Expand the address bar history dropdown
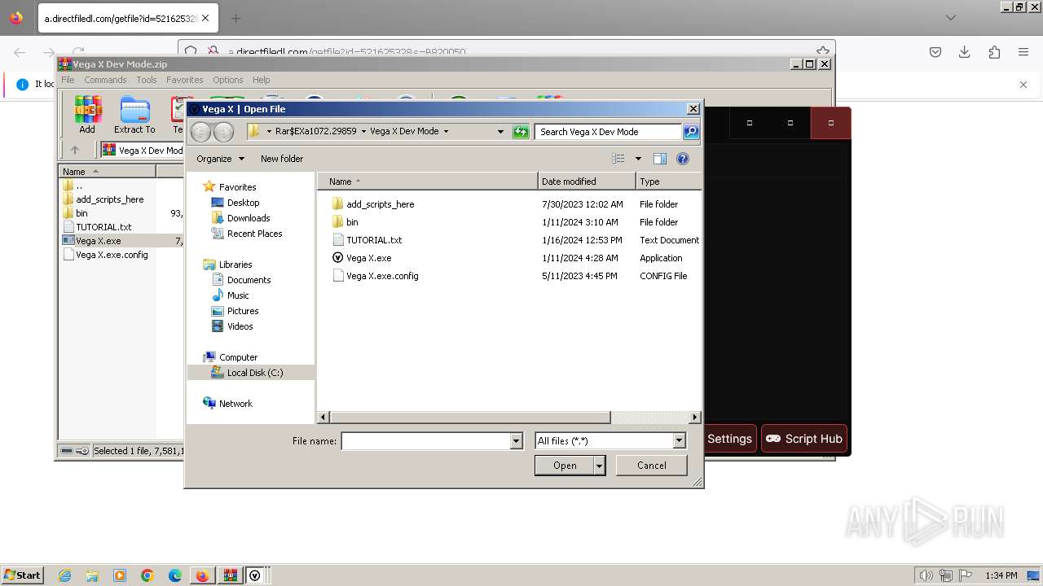The height and width of the screenshot is (586, 1043). pos(500,131)
